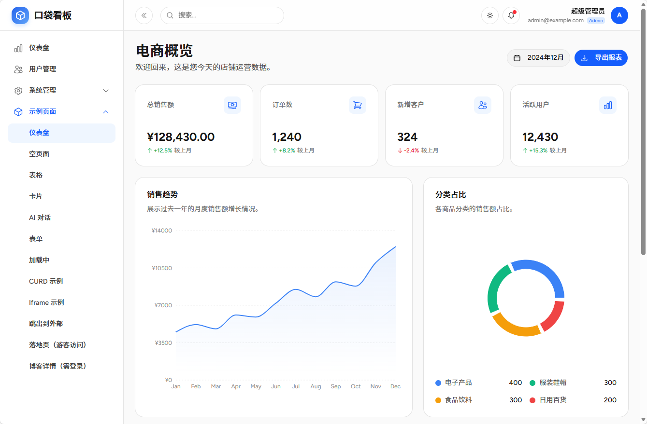Screen dimensions: 647x424
Task: Click the bar chart icon on 活跃用户 card
Action: 608,105
